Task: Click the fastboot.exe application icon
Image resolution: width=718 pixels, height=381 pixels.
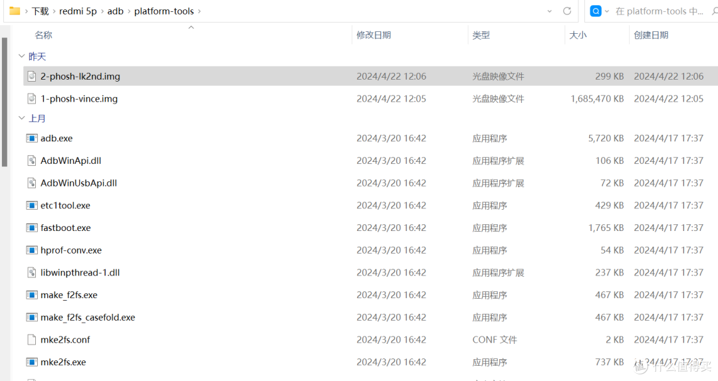Action: [32, 228]
